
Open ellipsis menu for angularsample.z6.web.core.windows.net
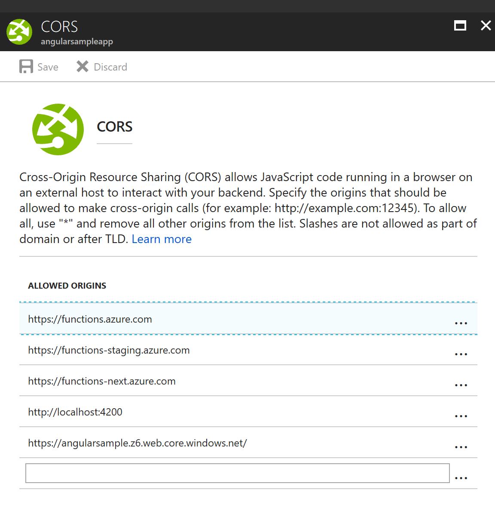click(x=461, y=446)
